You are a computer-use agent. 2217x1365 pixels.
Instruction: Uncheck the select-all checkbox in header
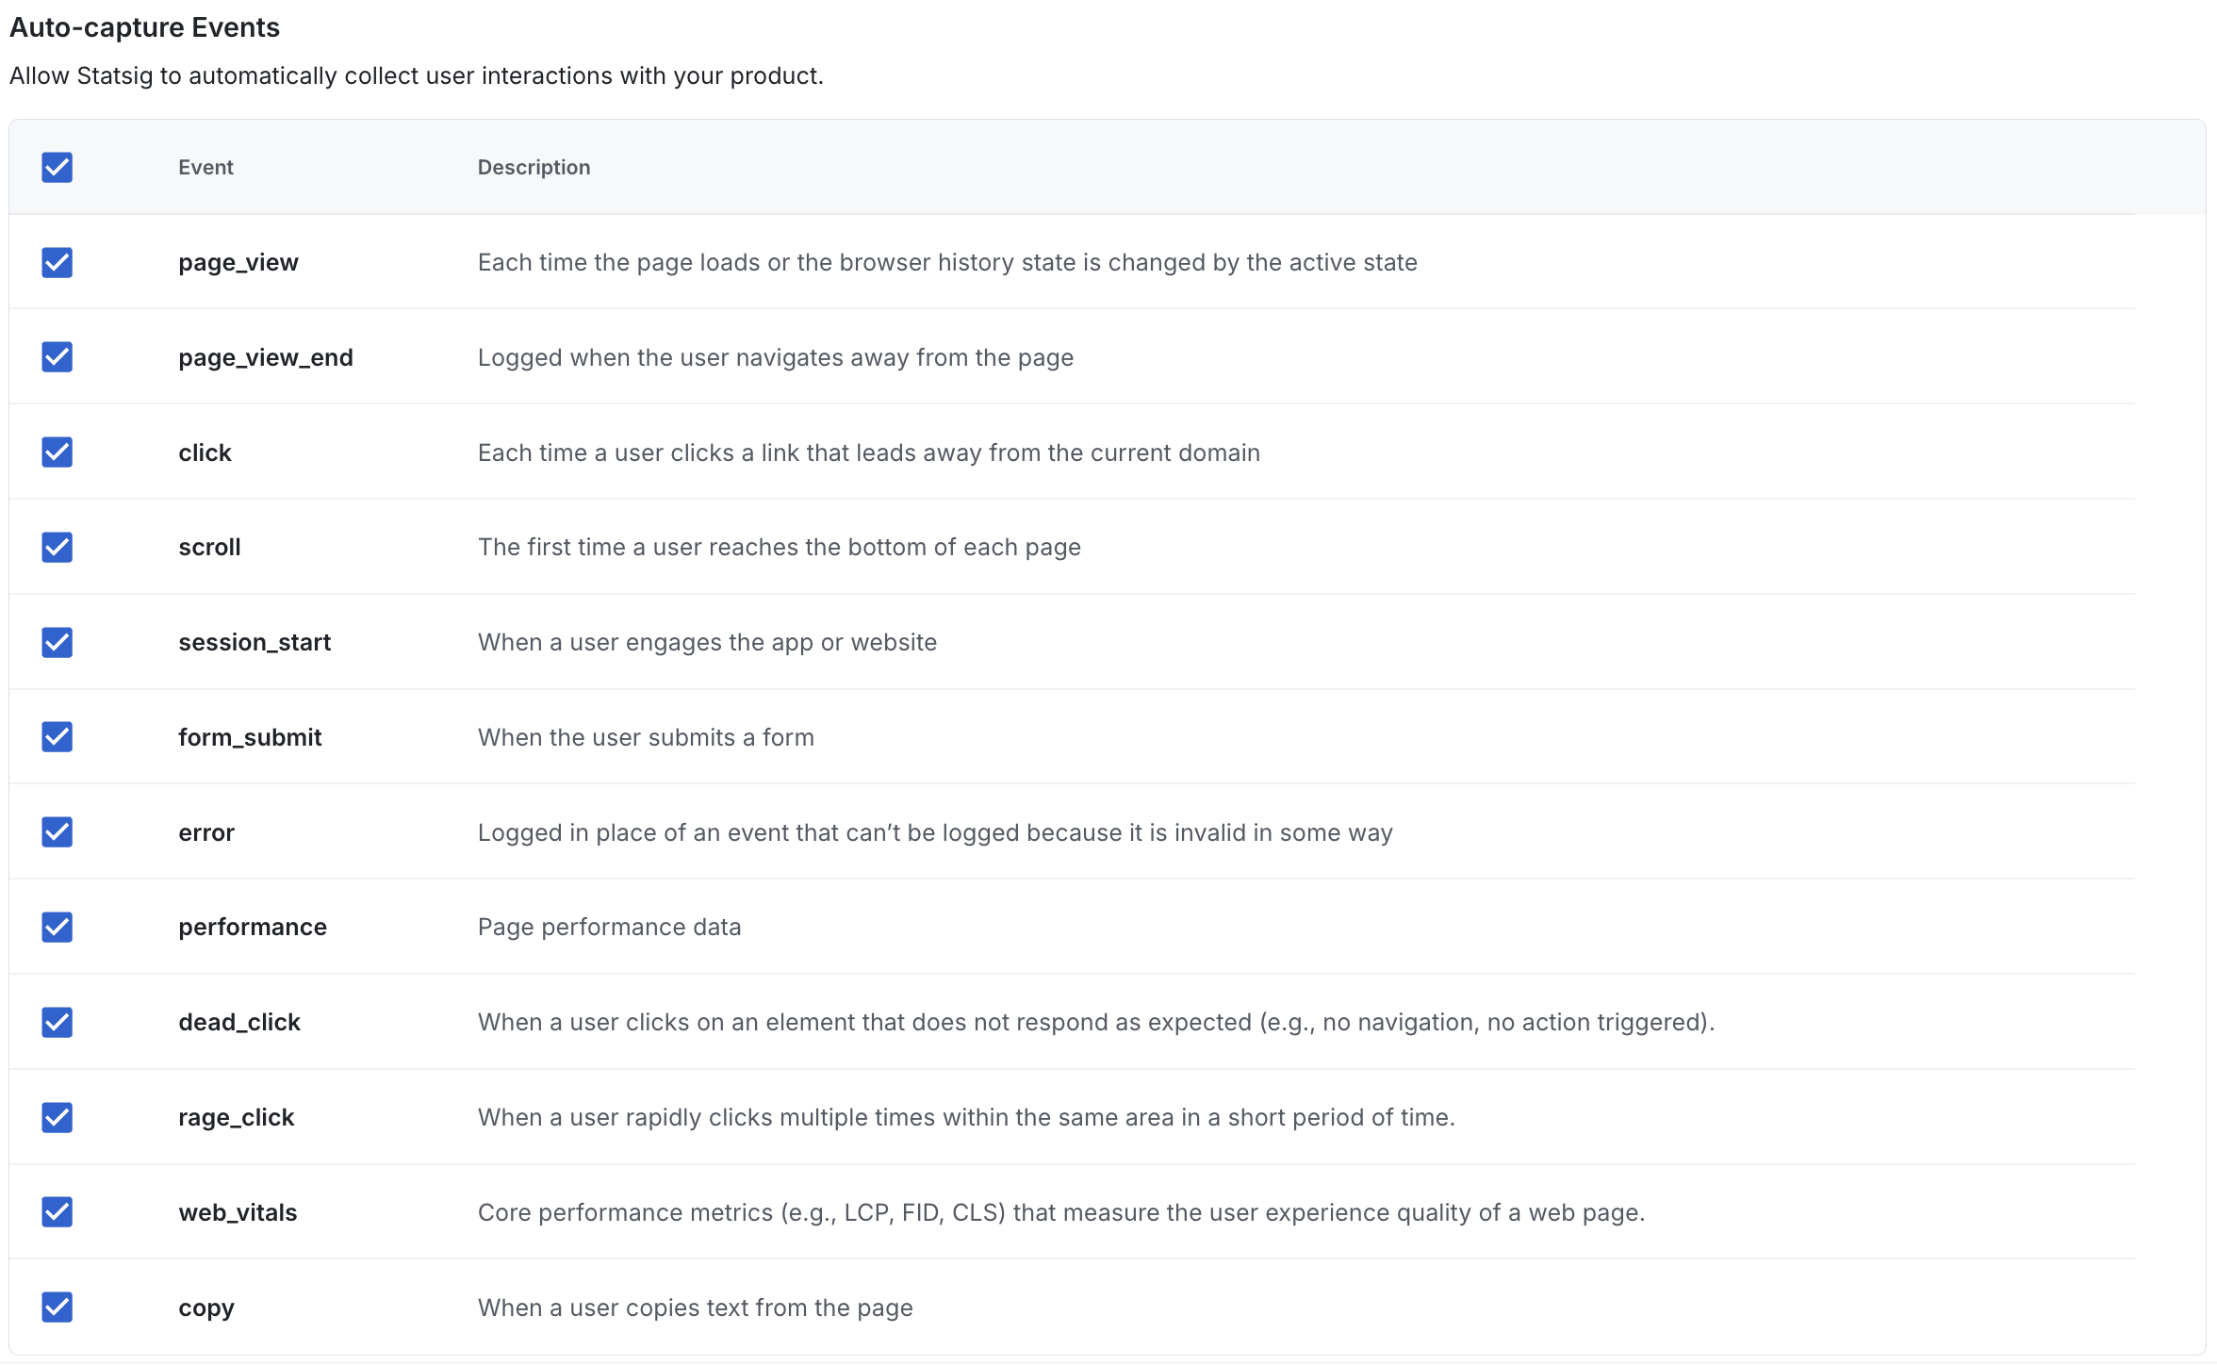pos(57,167)
